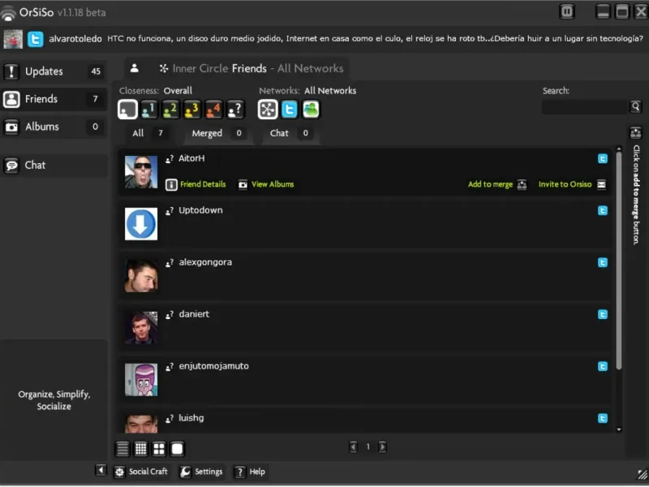
Task: Click scrollbar down arrow in friends list
Action: point(619,430)
